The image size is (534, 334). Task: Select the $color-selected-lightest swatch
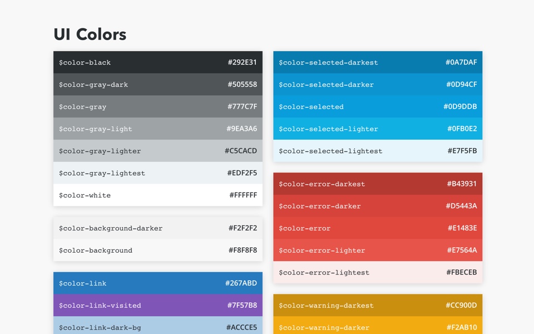pyautogui.click(x=378, y=151)
